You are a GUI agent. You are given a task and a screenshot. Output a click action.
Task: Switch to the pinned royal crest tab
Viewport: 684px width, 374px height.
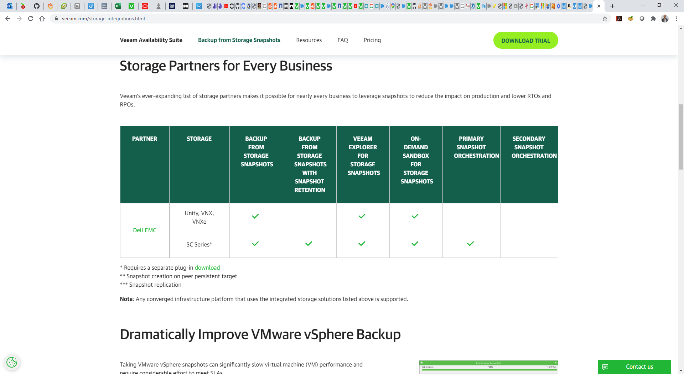pyautogui.click(x=172, y=6)
